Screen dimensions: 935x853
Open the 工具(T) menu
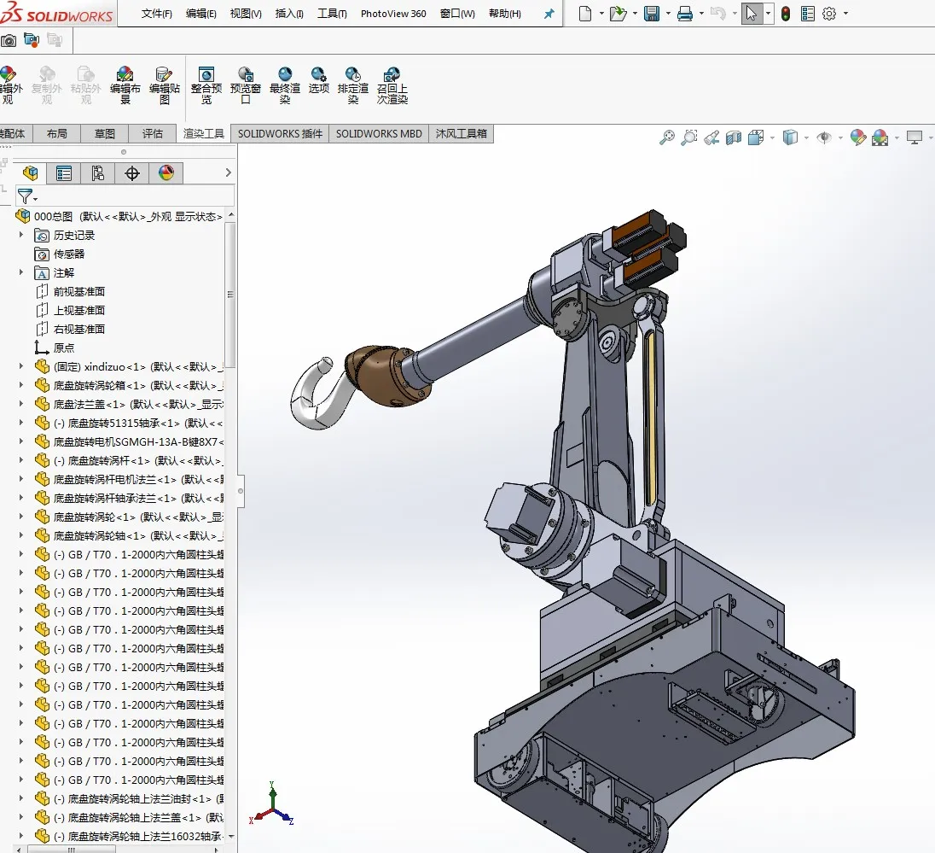click(332, 14)
